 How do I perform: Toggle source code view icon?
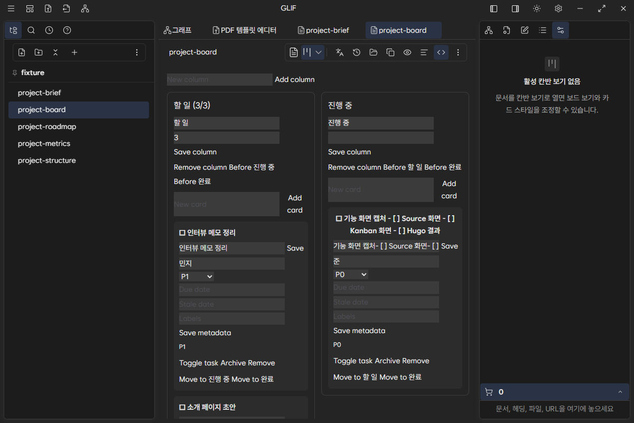[441, 52]
